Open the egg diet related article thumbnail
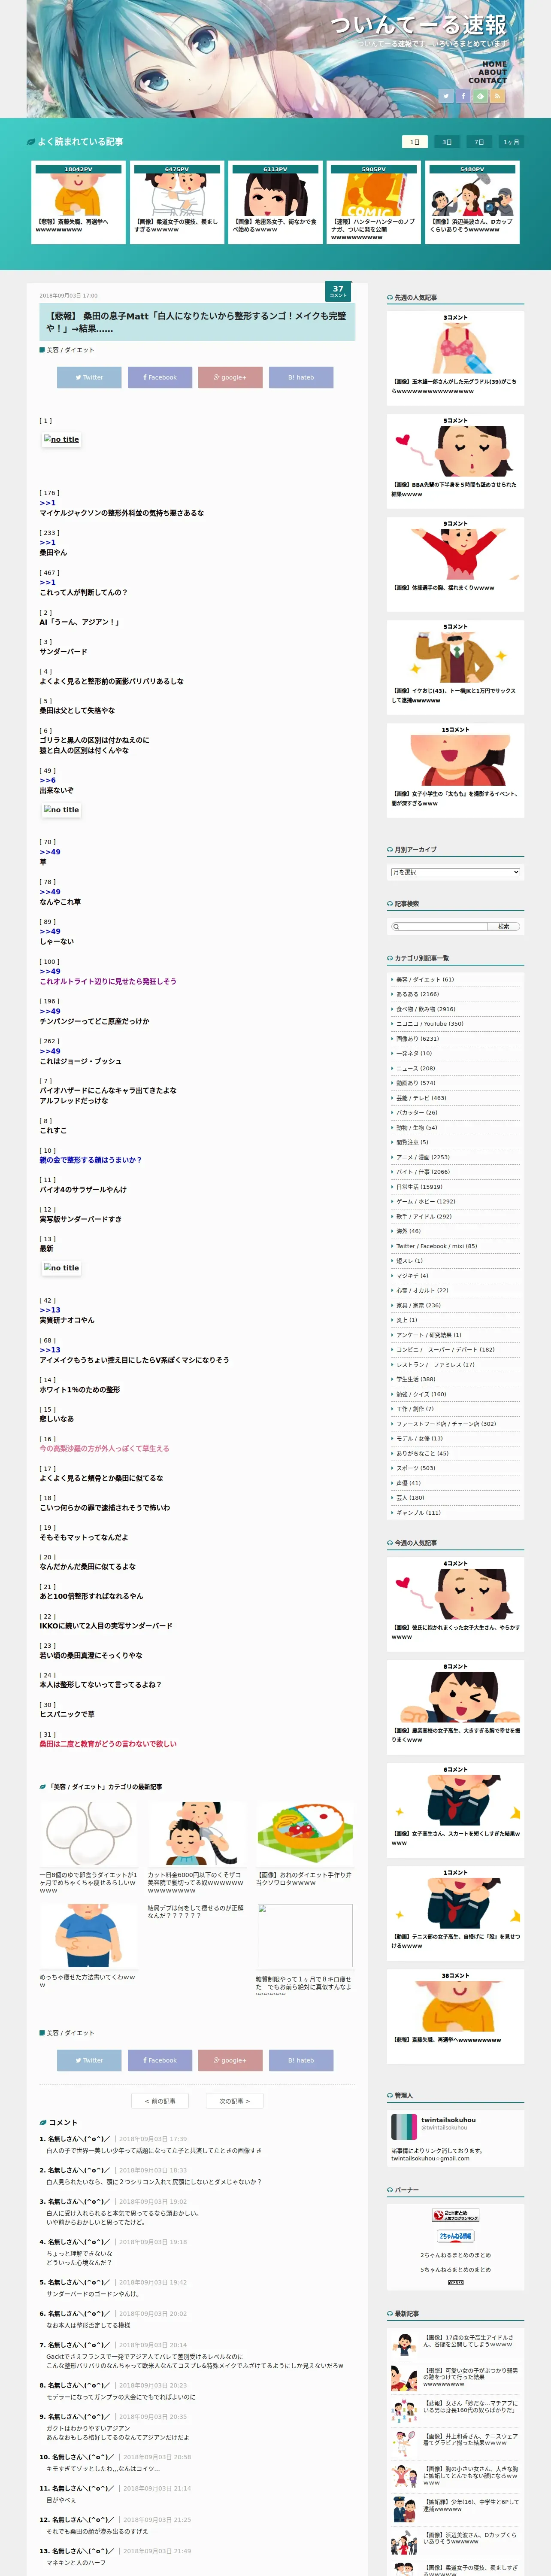This screenshot has width=551, height=2576. click(x=88, y=1834)
